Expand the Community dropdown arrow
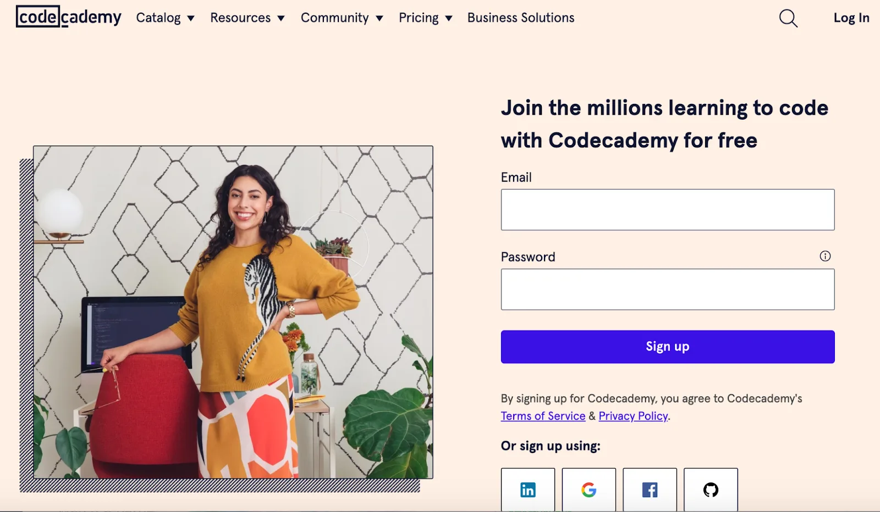The image size is (880, 512). pyautogui.click(x=380, y=18)
